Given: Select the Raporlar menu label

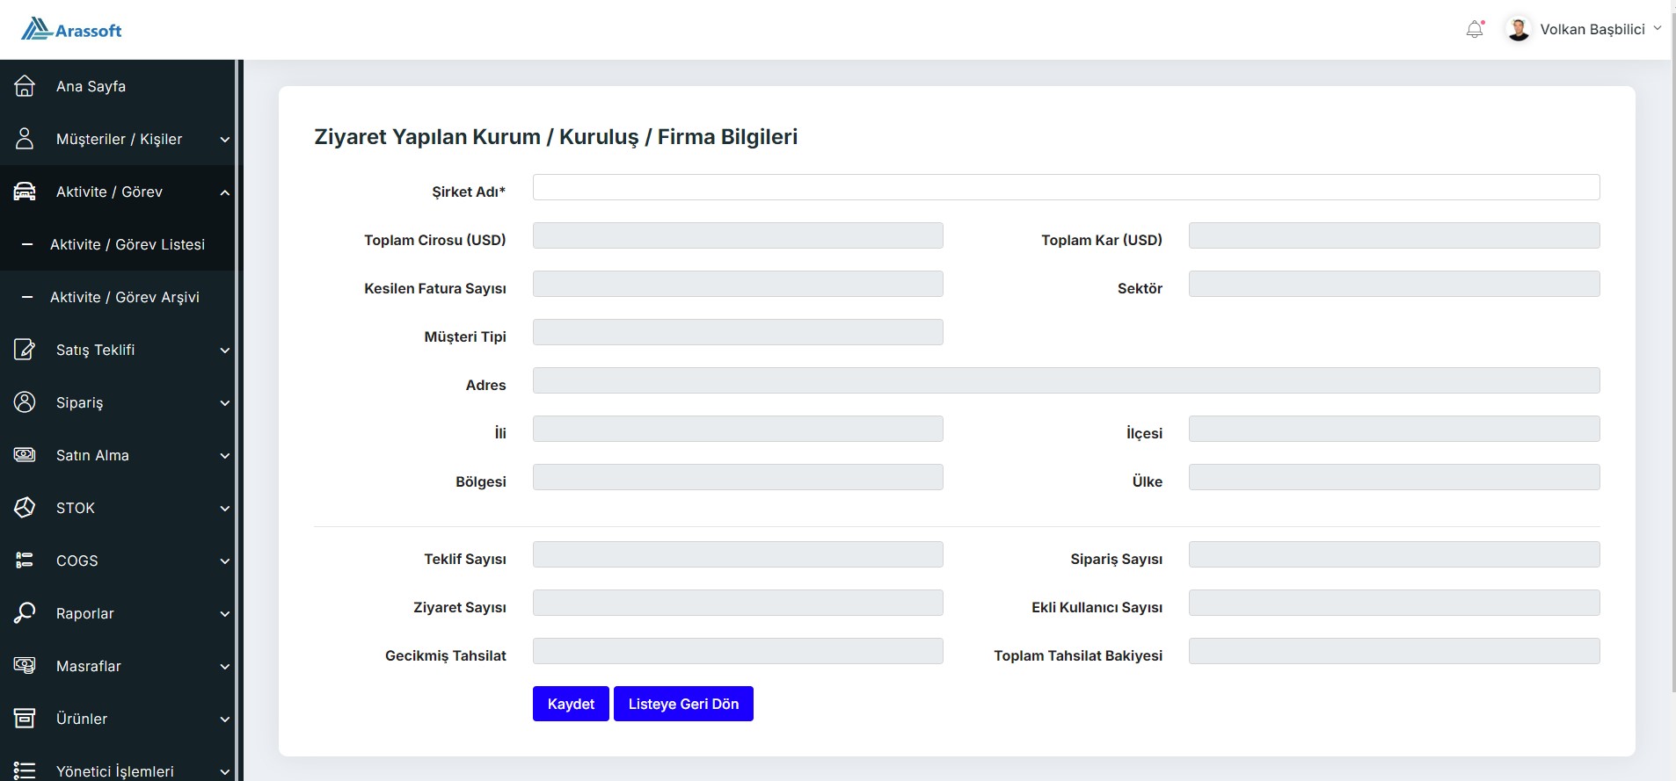Looking at the screenshot, I should coord(85,613).
